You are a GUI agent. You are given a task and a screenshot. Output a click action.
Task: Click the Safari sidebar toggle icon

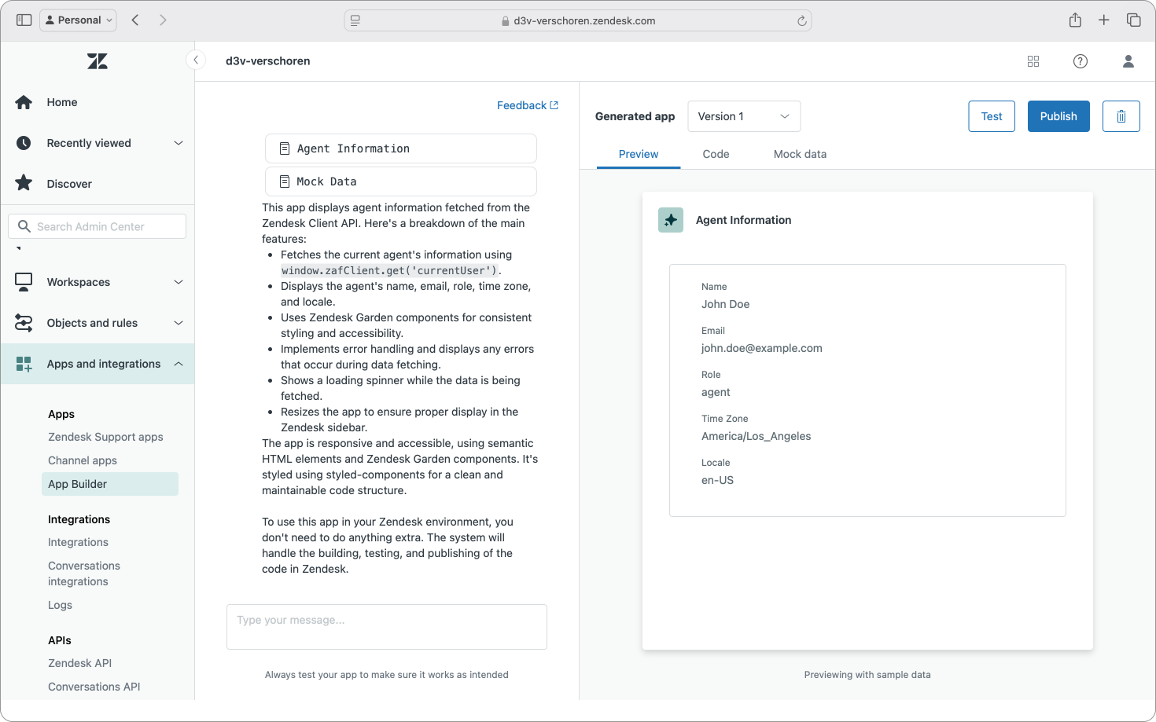[x=24, y=20]
